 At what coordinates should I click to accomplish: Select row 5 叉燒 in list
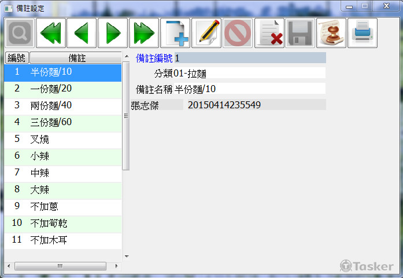[x=62, y=139]
